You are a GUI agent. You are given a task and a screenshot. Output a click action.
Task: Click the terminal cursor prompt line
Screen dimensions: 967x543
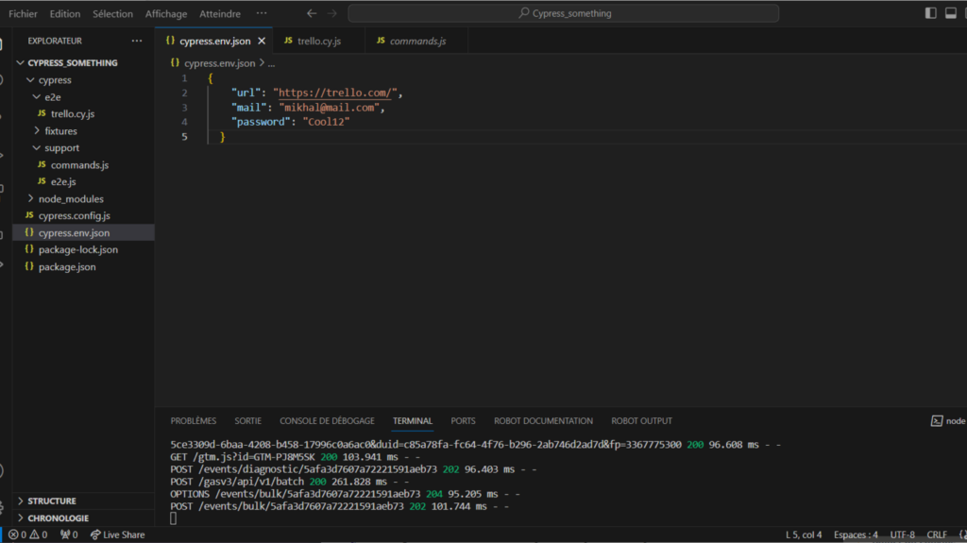174,518
